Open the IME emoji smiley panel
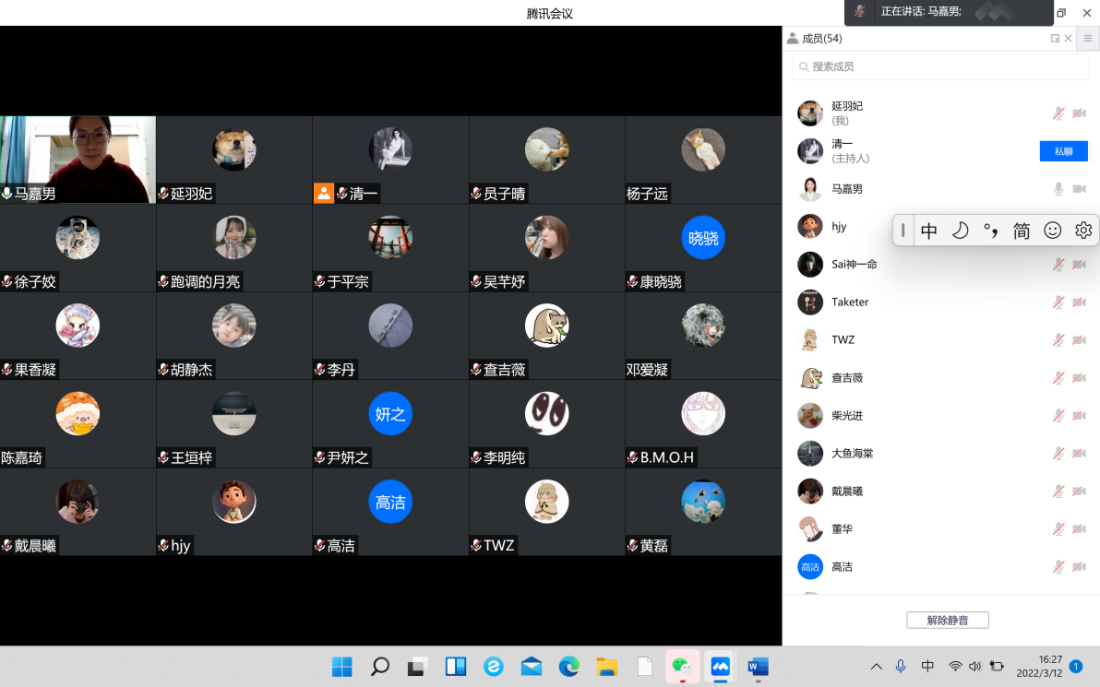1100x687 pixels. pos(1052,231)
